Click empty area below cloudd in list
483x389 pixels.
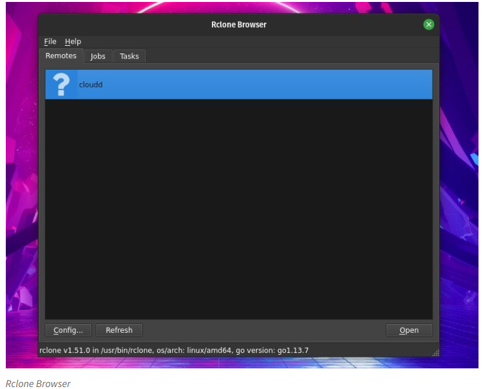[x=238, y=206]
